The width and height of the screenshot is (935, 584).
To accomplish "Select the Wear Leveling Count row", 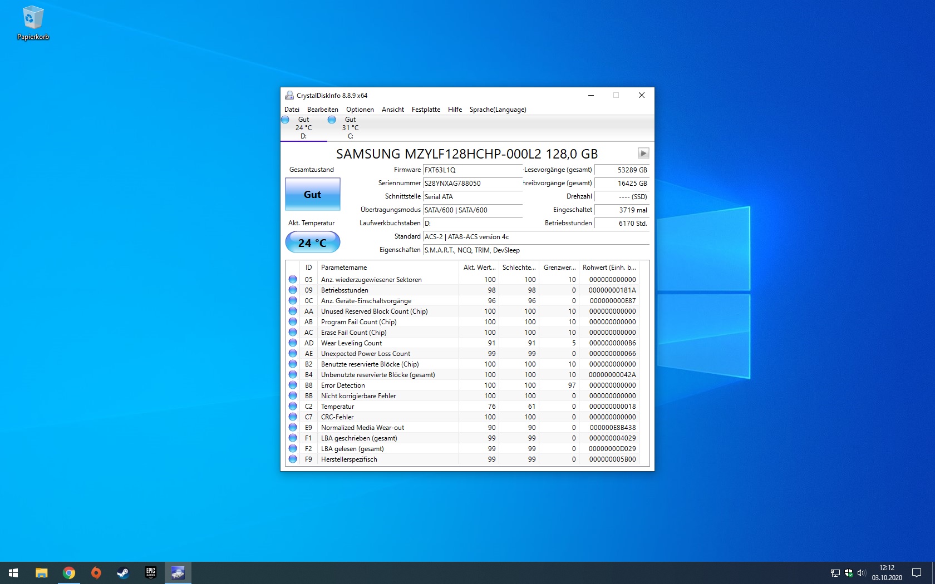I will tap(351, 343).
